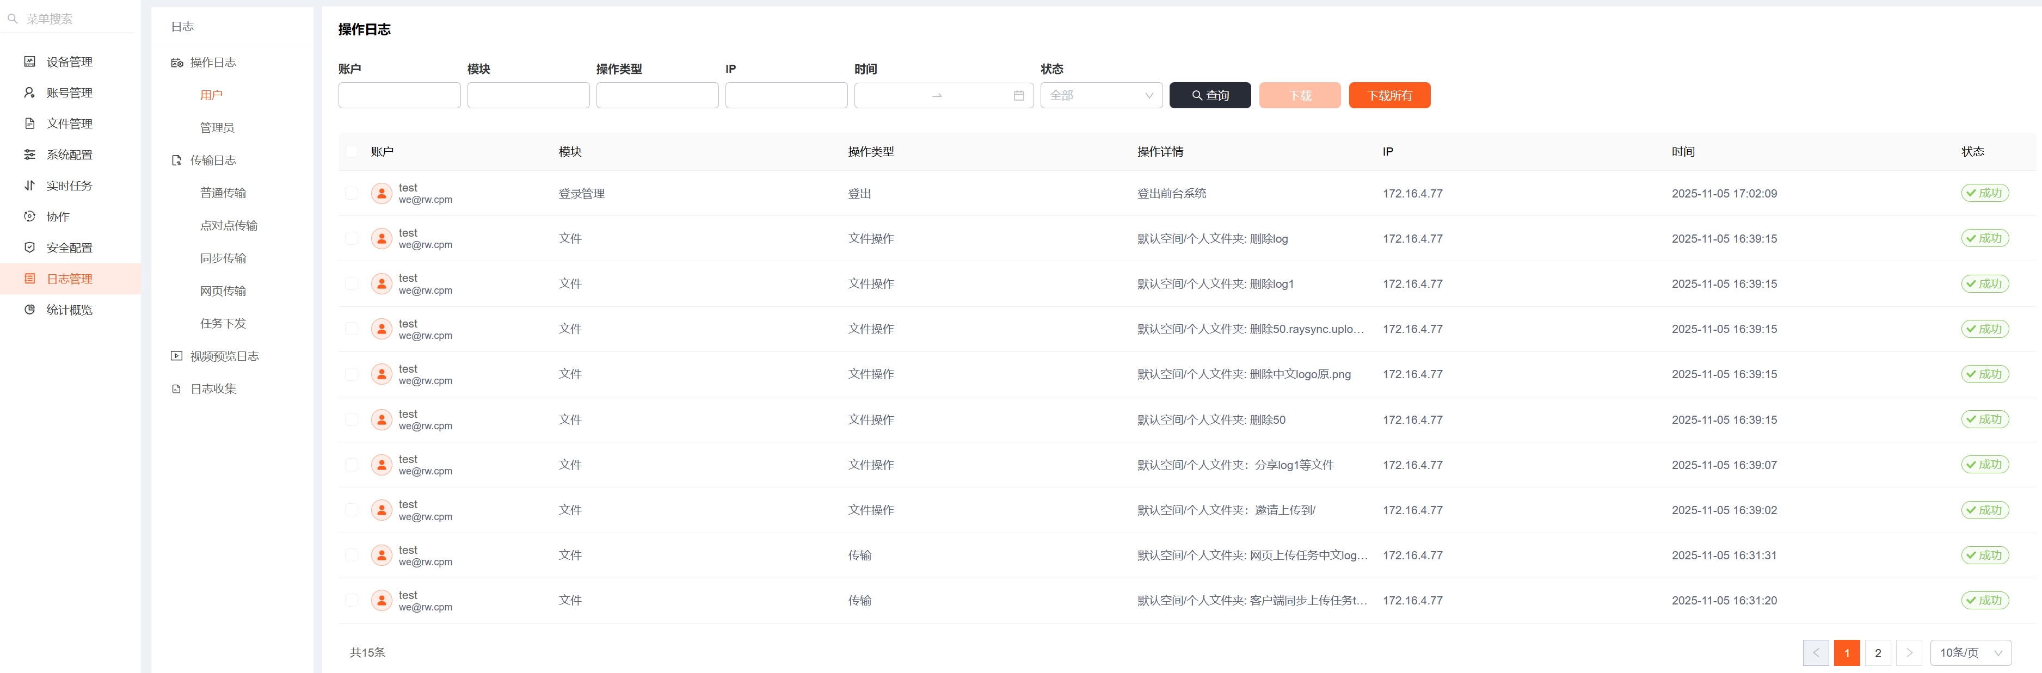Check the row for 登出前台系统 log
This screenshot has width=2042, height=673.
pos(351,194)
